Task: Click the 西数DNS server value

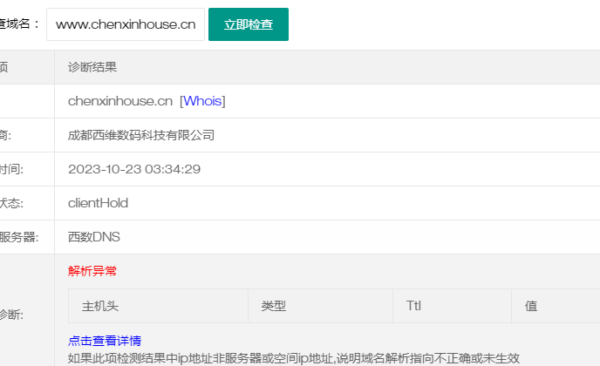Action: 94,237
